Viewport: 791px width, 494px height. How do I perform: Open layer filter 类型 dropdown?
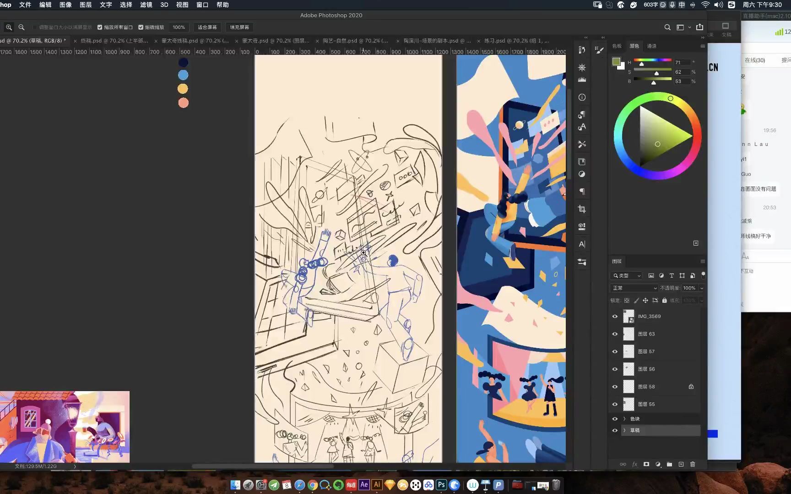pyautogui.click(x=627, y=276)
